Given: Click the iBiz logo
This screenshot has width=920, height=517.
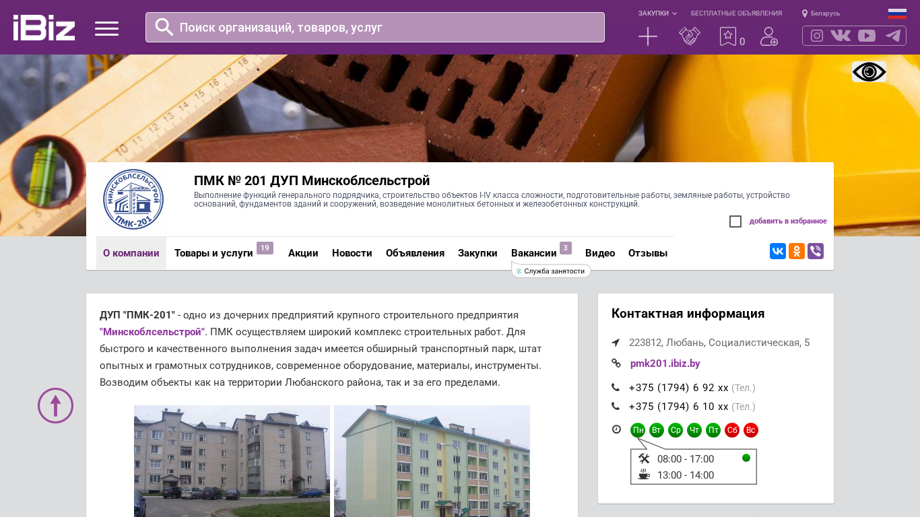Looking at the screenshot, I should (x=44, y=28).
